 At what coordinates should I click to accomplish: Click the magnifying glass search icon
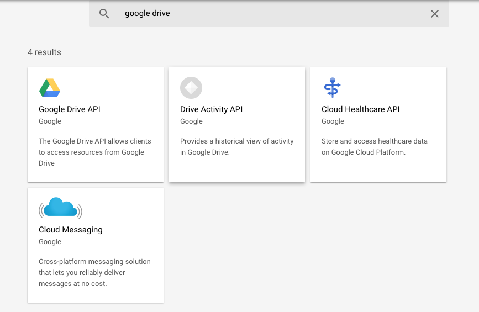pyautogui.click(x=104, y=14)
